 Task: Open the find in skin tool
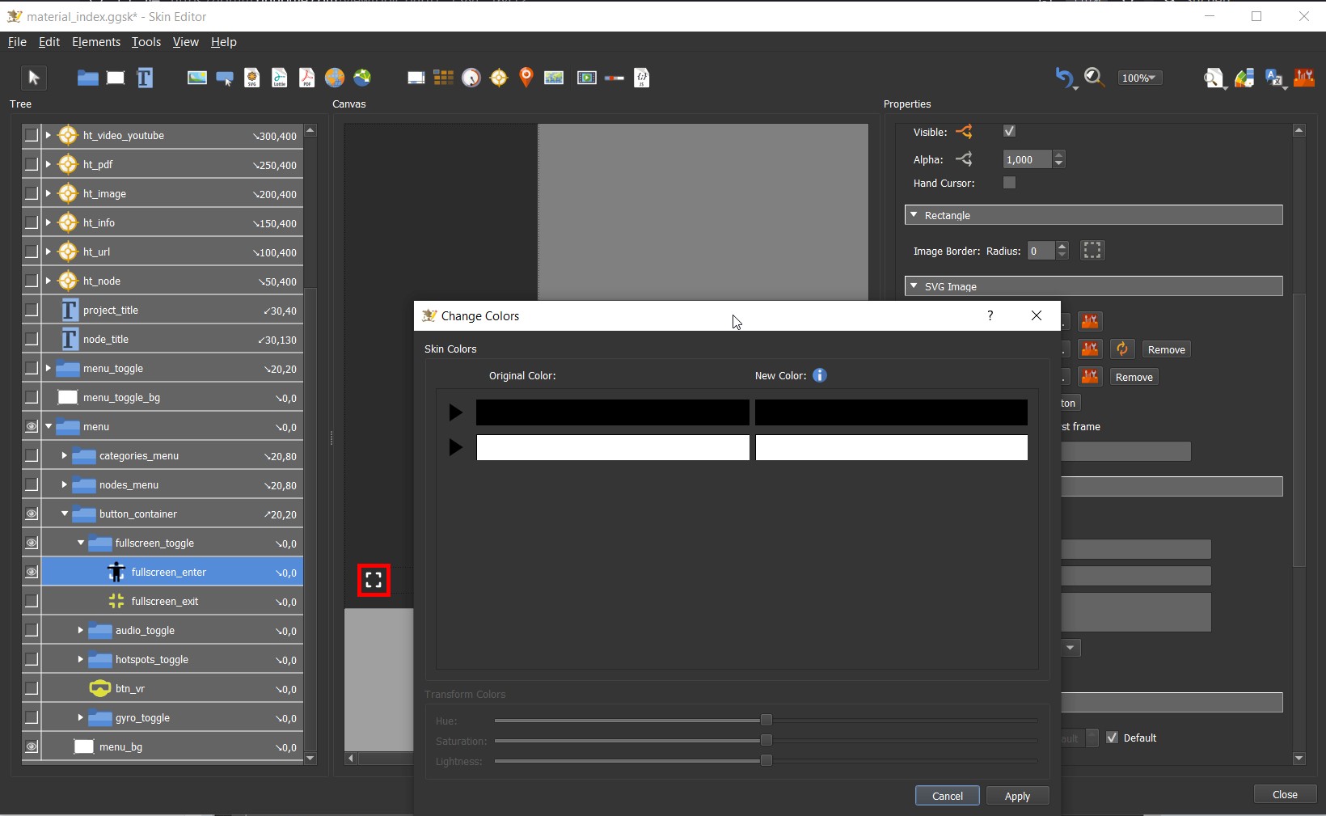[1214, 78]
